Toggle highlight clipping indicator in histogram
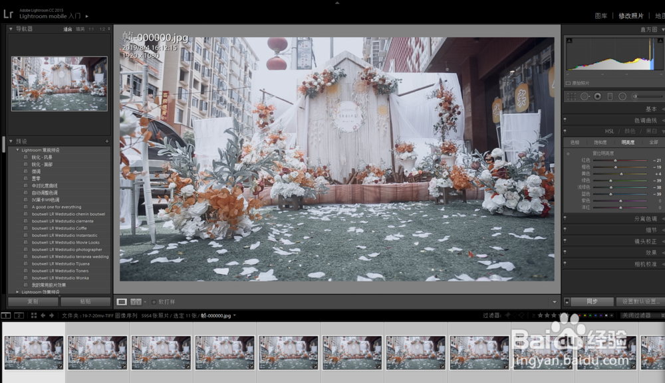This screenshot has height=383, width=665. pos(660,40)
